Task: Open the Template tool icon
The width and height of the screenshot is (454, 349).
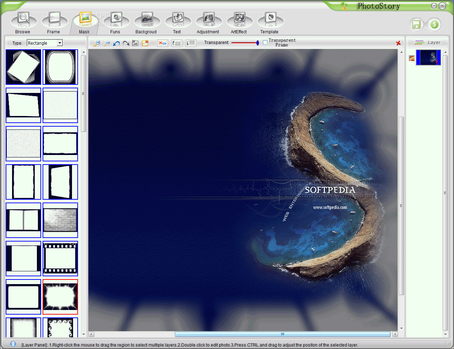Action: pyautogui.click(x=270, y=19)
